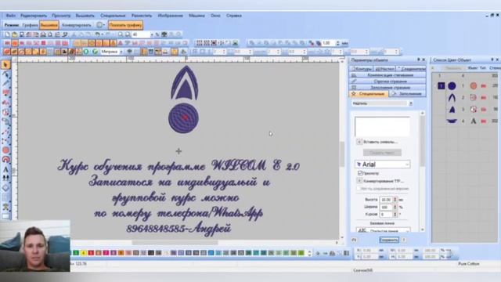Open the Метрика units dropdown
The width and height of the screenshot is (501, 282).
click(121, 52)
